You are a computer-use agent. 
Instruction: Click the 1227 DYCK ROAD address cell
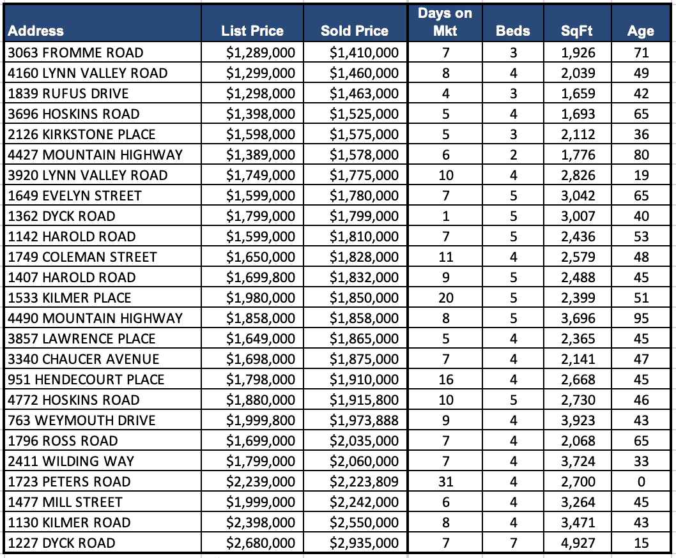[x=62, y=543]
